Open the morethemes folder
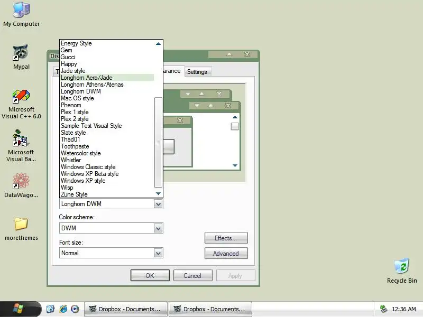Image resolution: width=423 pixels, height=317 pixels. (21, 229)
